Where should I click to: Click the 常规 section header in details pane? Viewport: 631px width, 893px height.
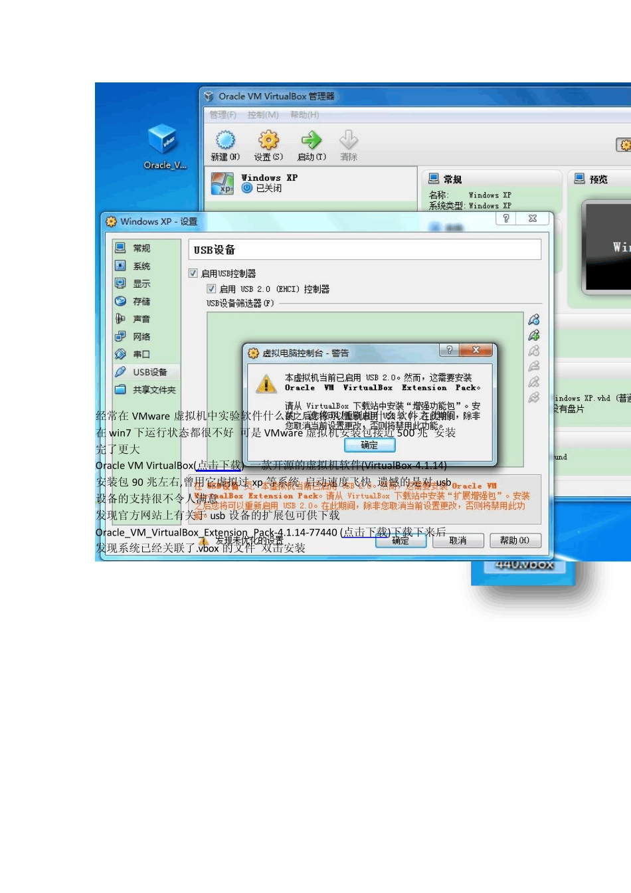tap(453, 179)
